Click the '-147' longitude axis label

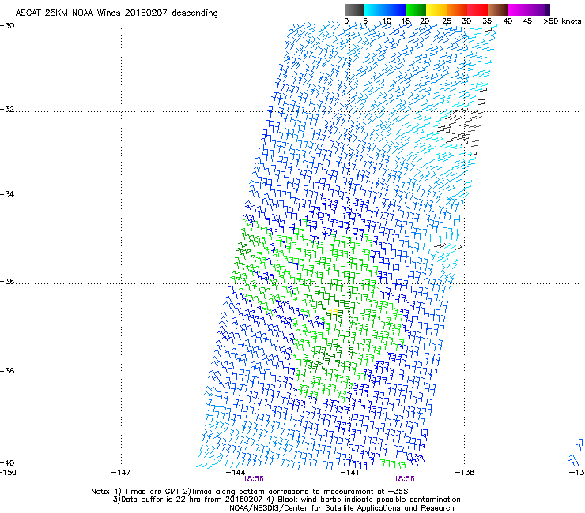pyautogui.click(x=121, y=473)
